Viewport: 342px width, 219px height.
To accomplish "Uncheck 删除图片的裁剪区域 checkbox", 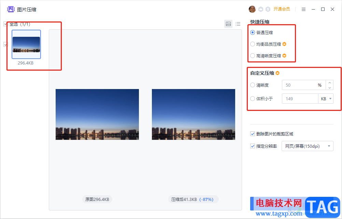I will tap(252, 134).
